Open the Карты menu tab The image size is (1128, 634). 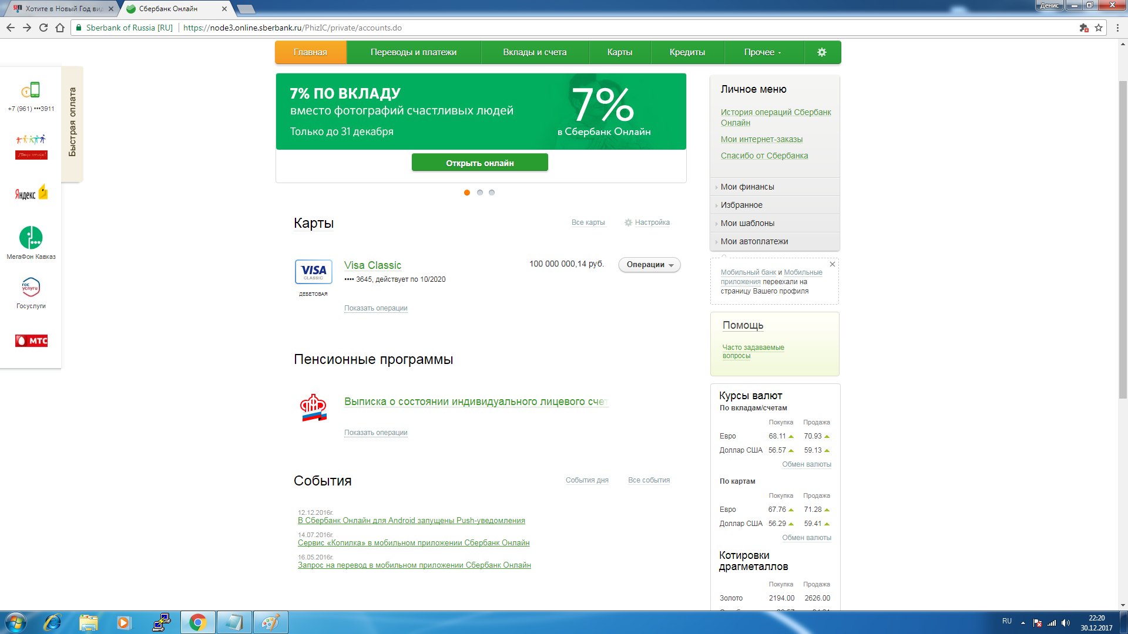(620, 52)
